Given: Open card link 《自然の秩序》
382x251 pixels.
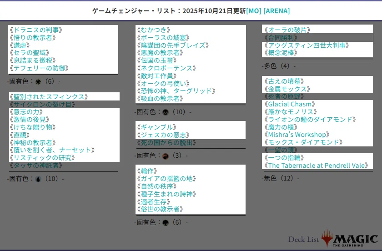Looking at the screenshot, I should [156, 186].
